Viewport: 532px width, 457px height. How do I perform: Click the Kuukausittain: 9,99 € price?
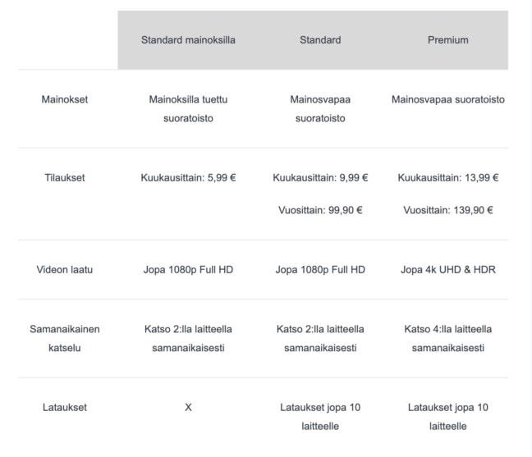(320, 178)
